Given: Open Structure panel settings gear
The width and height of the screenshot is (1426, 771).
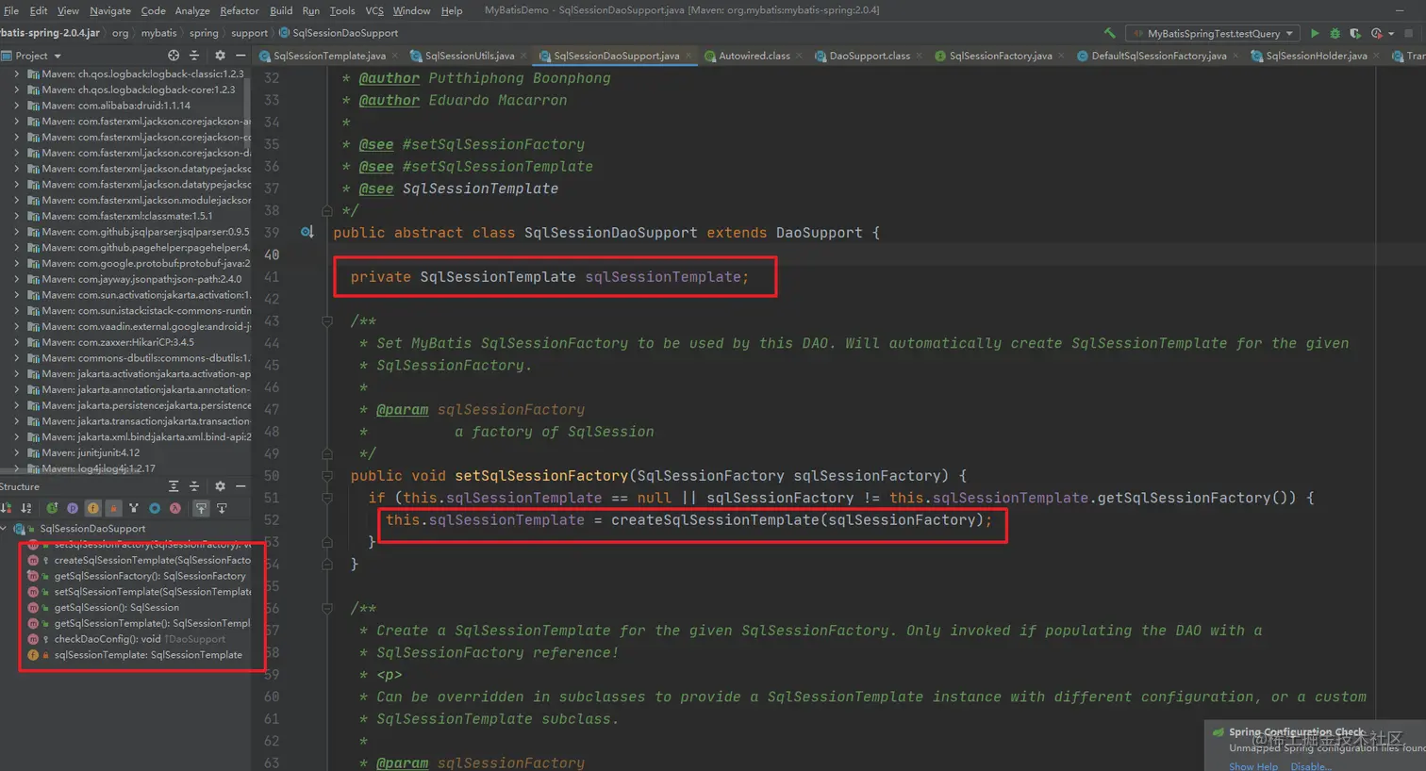Looking at the screenshot, I should click(220, 486).
